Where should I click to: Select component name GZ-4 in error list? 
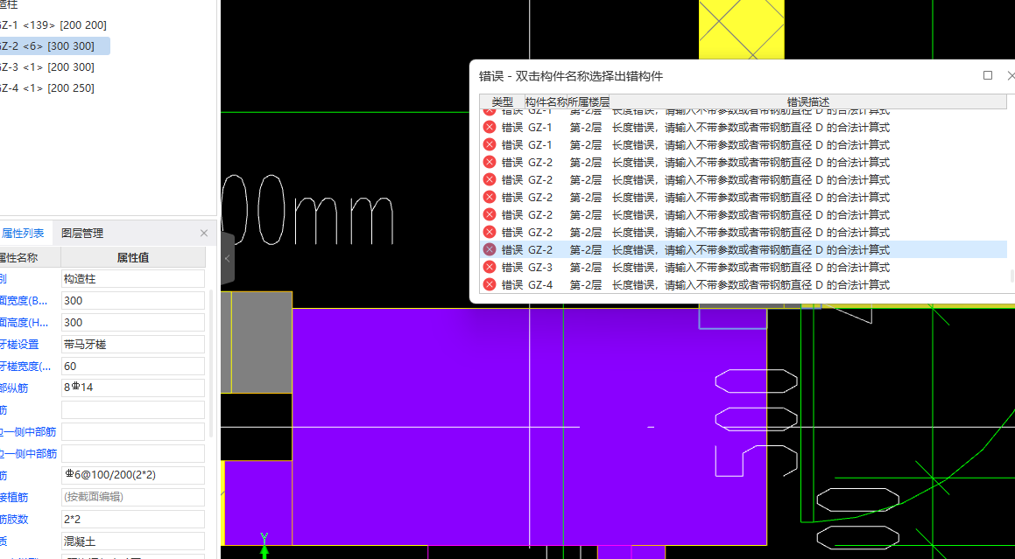[x=540, y=284]
